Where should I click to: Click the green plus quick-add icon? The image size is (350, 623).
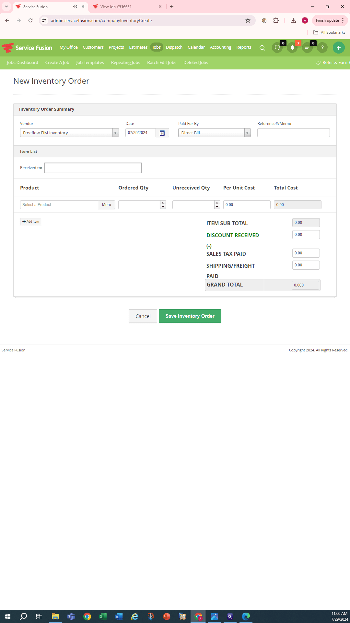[x=339, y=48]
